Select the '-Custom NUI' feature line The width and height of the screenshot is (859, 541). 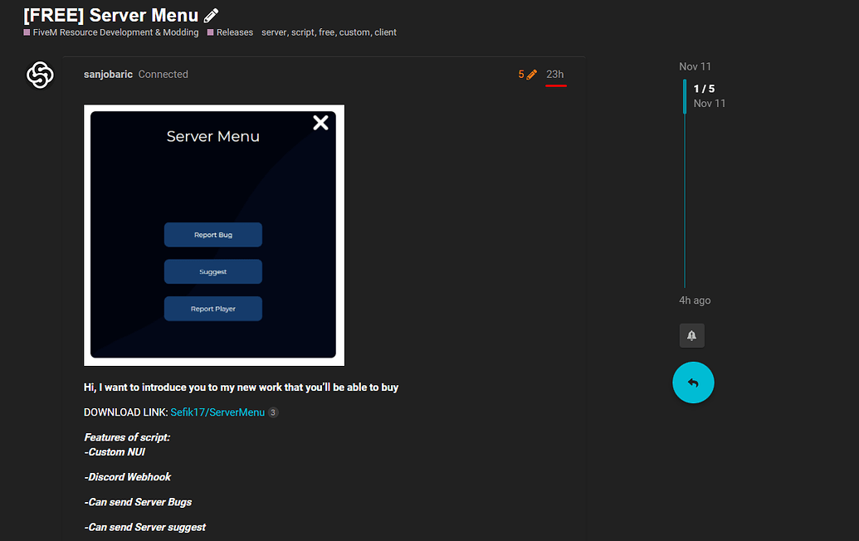[x=115, y=451]
